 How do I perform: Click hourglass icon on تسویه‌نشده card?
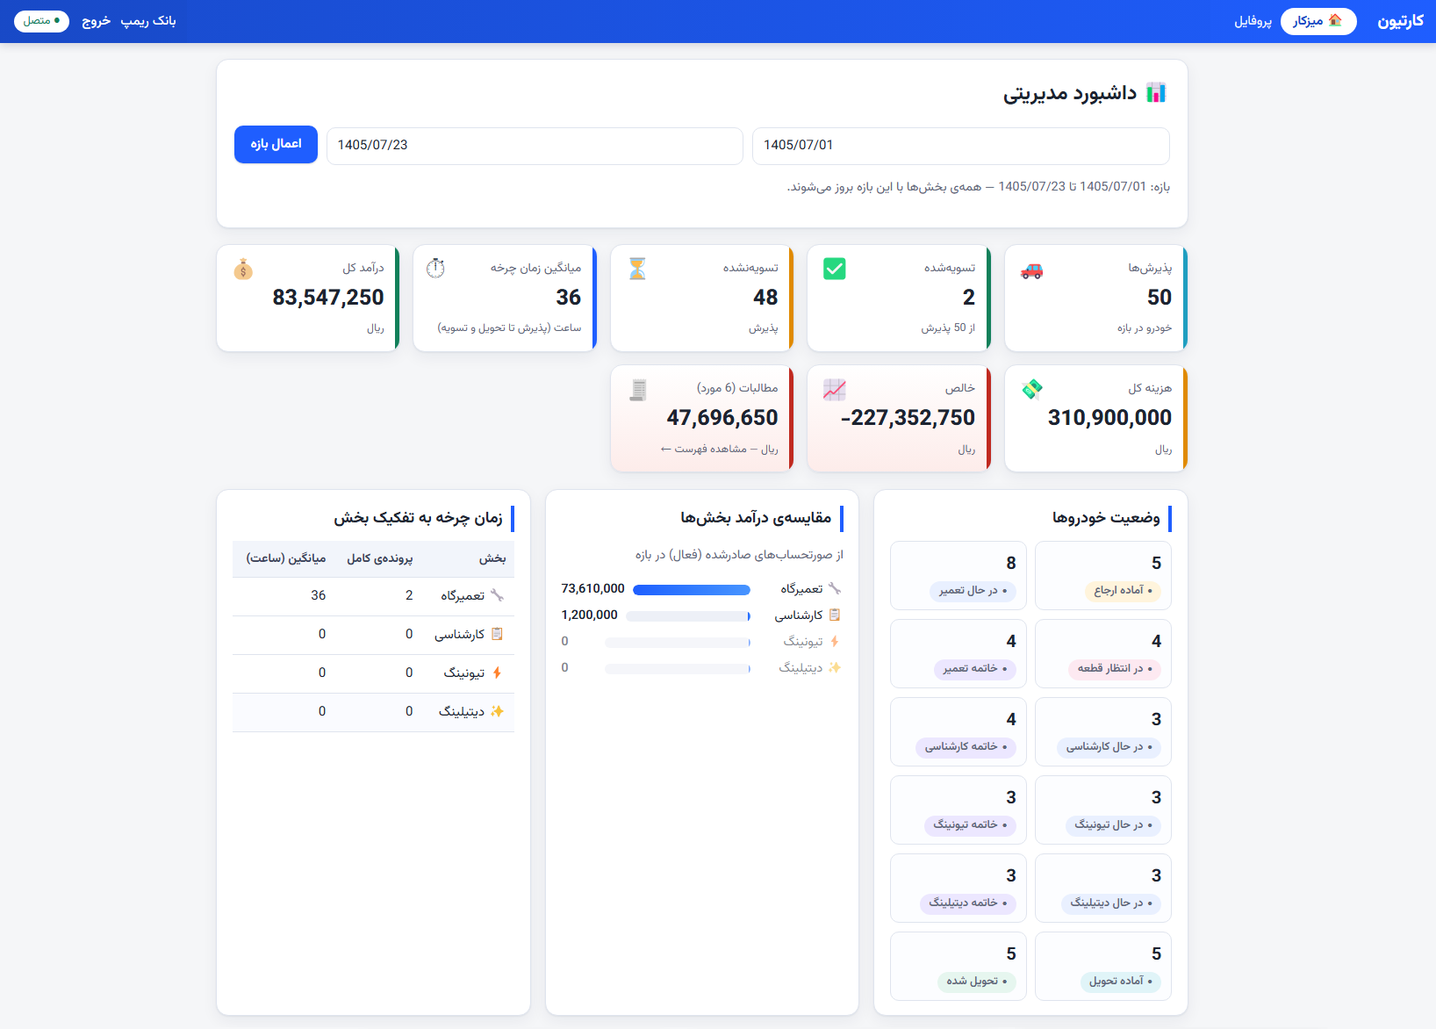[638, 269]
